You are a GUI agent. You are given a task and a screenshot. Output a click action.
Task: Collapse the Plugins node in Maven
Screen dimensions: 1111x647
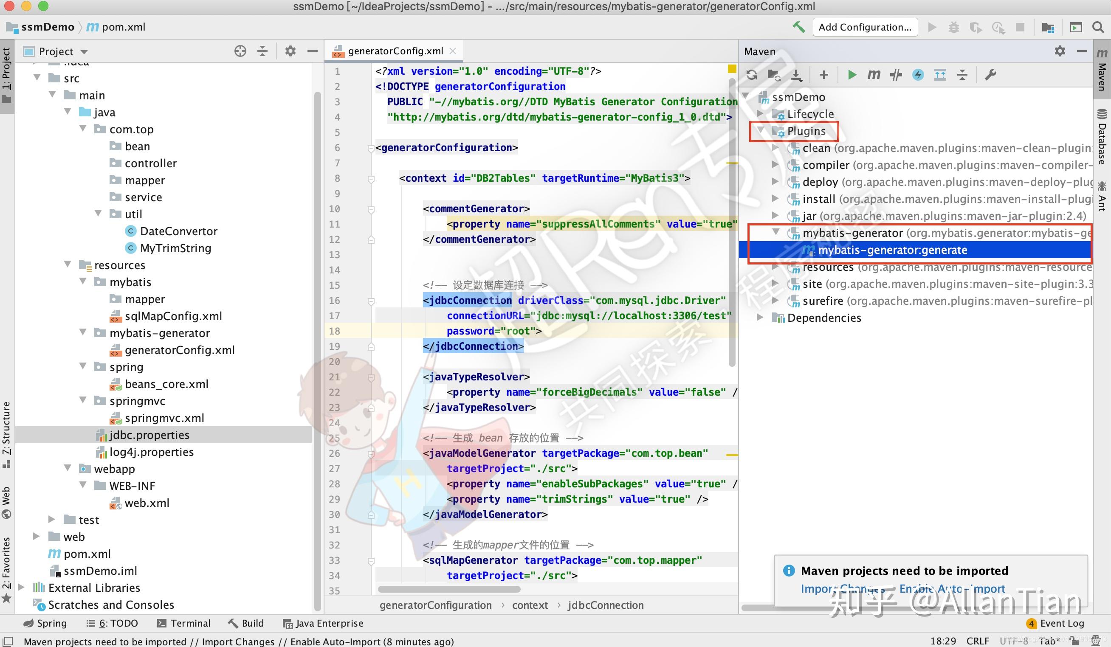point(761,130)
